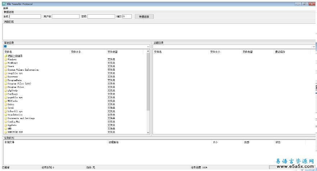Viewport: 317px width, 171px height.
Task: Select the swapfile.sys entry icon
Action: pos(6,73)
